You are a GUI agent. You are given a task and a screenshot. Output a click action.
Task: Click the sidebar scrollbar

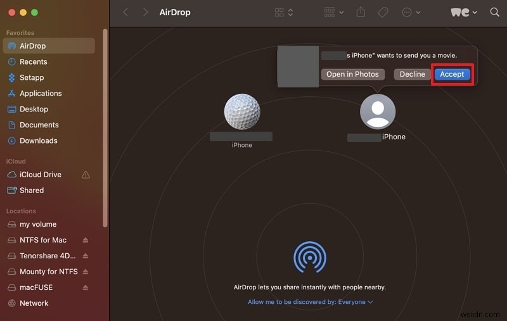click(x=105, y=128)
